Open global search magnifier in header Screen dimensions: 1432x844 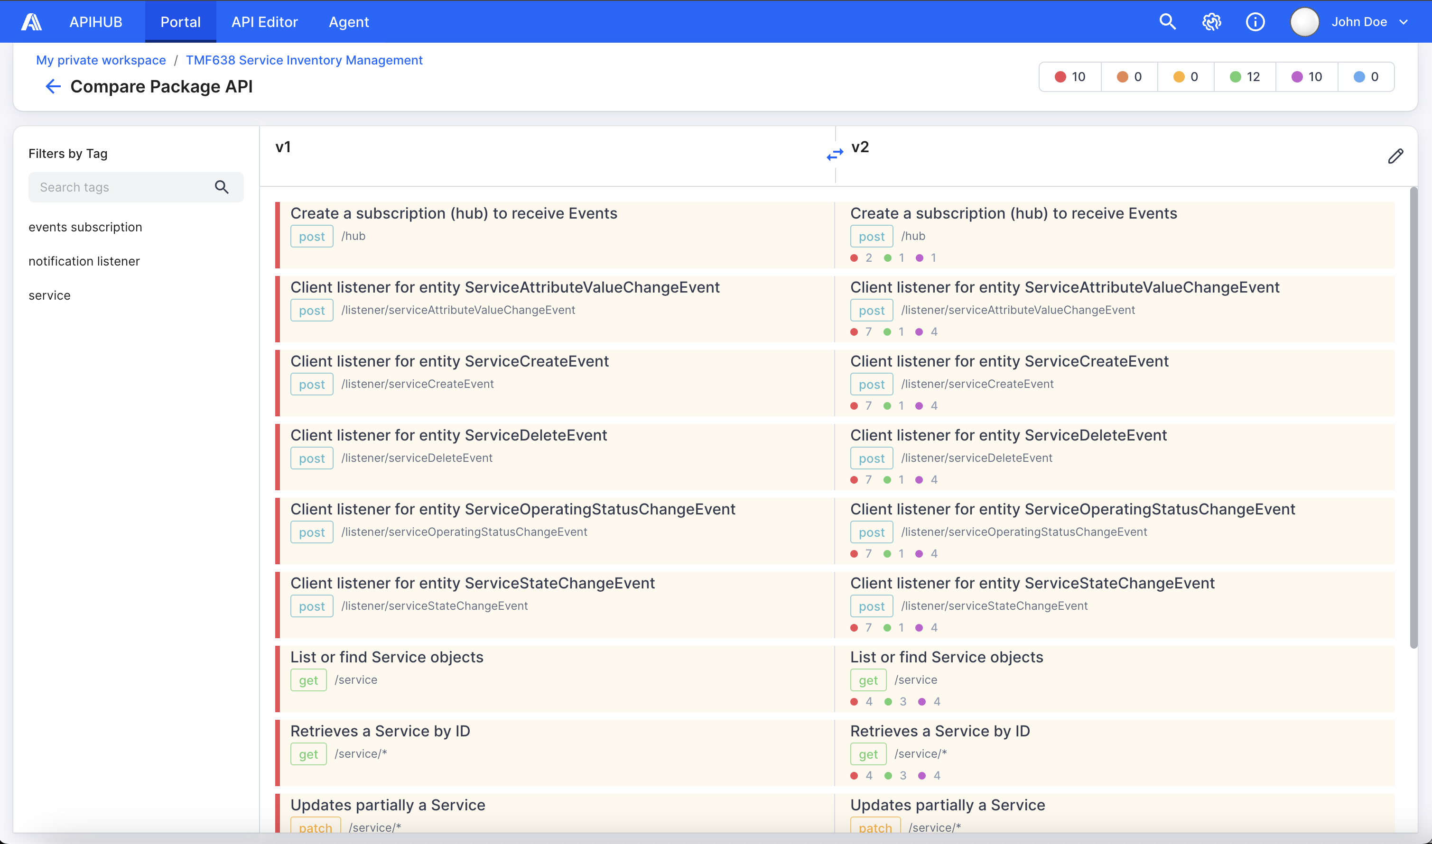click(x=1167, y=22)
